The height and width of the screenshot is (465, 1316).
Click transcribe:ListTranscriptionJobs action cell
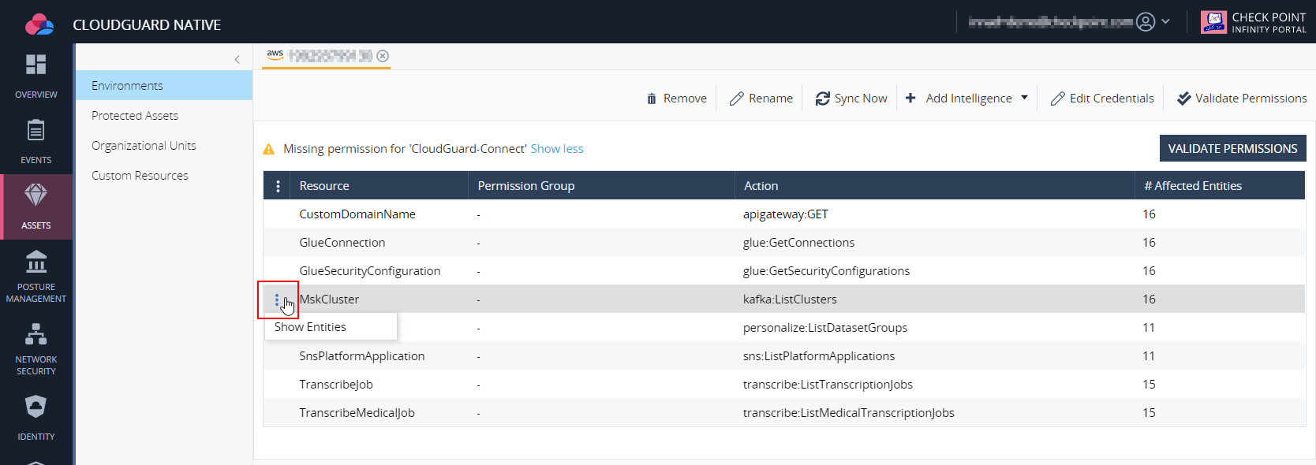[828, 385]
